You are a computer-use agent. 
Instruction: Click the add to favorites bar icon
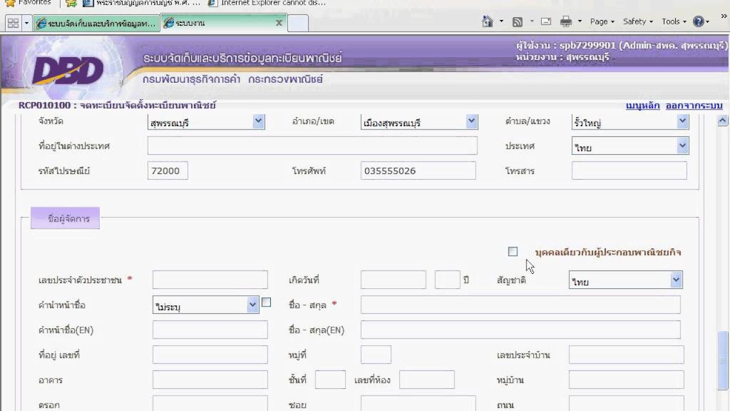click(71, 3)
